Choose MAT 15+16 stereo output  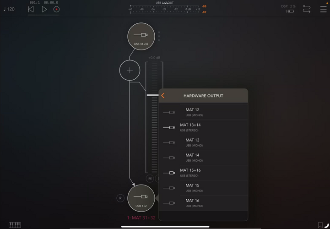click(203, 173)
